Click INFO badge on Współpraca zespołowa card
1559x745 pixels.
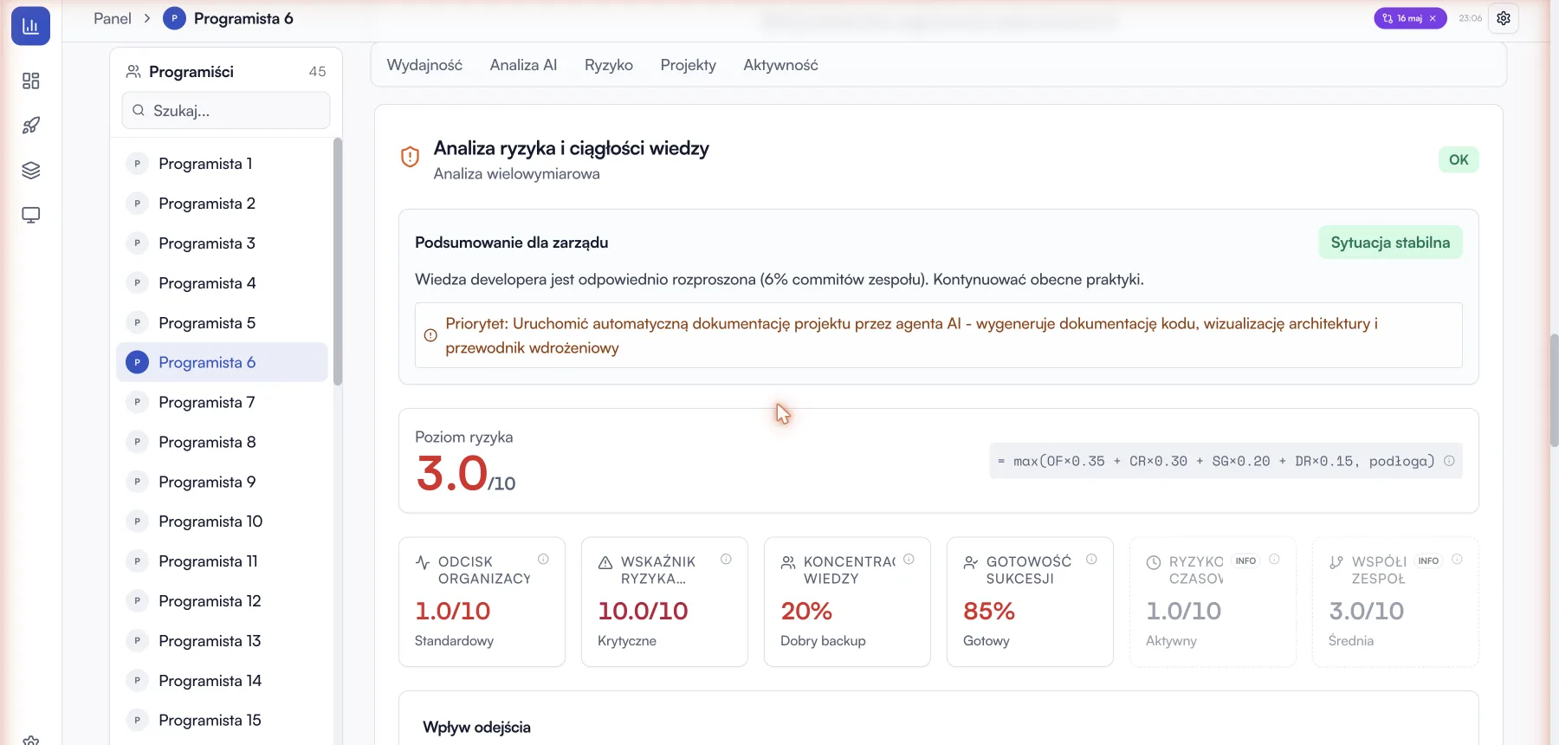[1428, 560]
